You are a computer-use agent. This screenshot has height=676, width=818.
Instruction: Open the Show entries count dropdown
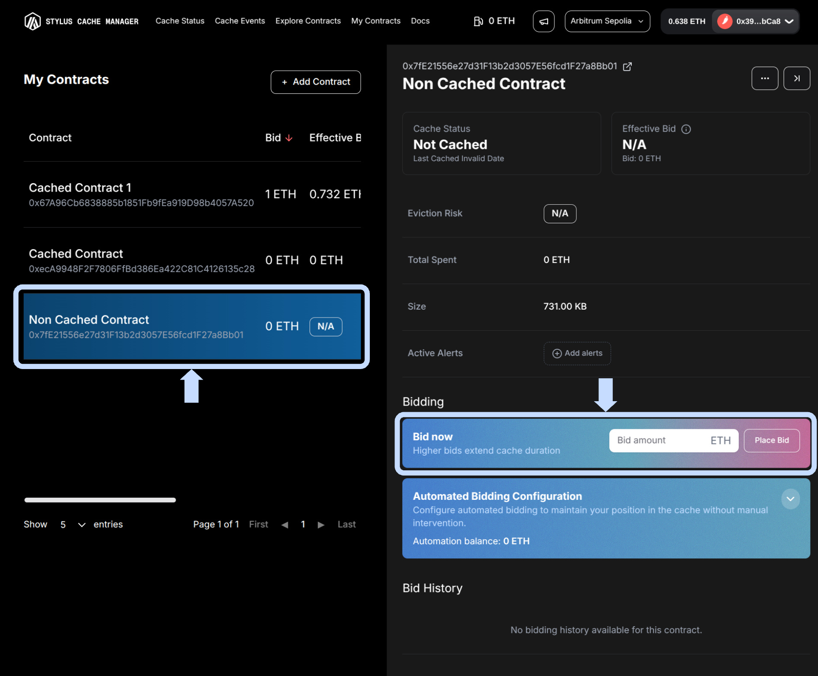[73, 525]
